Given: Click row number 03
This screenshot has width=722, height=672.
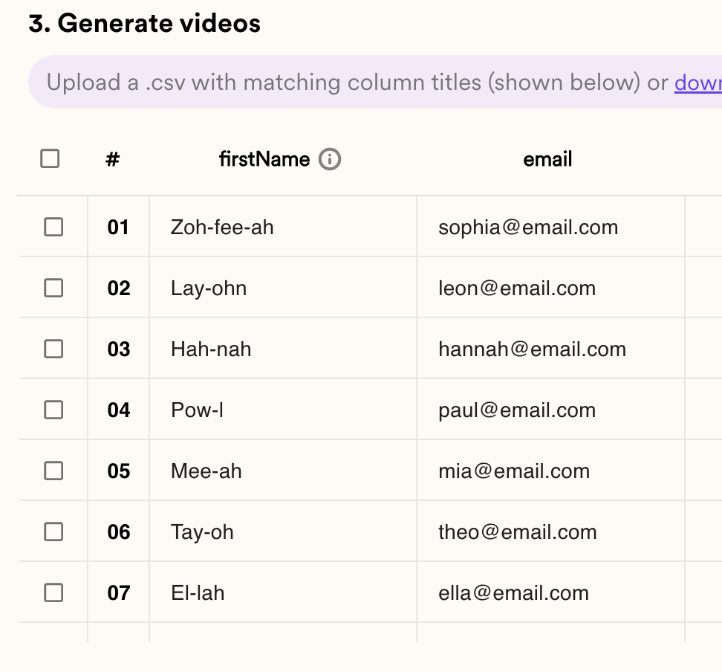Looking at the screenshot, I should pyautogui.click(x=119, y=349).
